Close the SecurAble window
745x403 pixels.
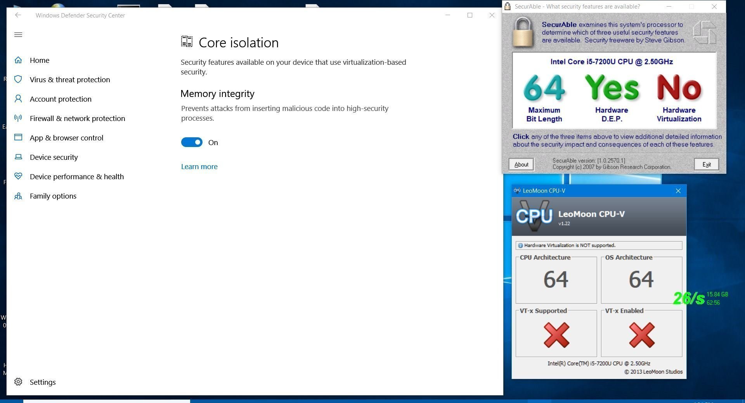pos(714,7)
